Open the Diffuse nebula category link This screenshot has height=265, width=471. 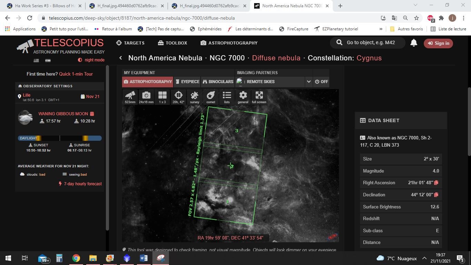click(276, 58)
